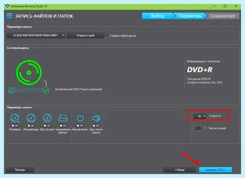Click the Открыть трей button
The height and width of the screenshot is (178, 245).
pyautogui.click(x=85, y=35)
